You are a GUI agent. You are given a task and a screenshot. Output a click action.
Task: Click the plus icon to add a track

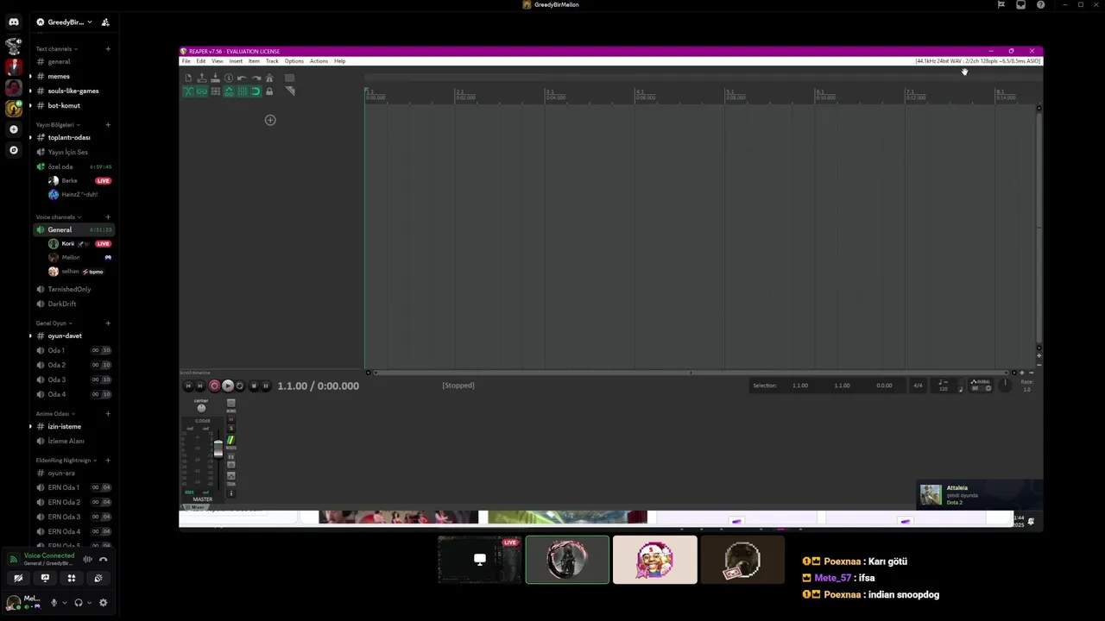[270, 120]
